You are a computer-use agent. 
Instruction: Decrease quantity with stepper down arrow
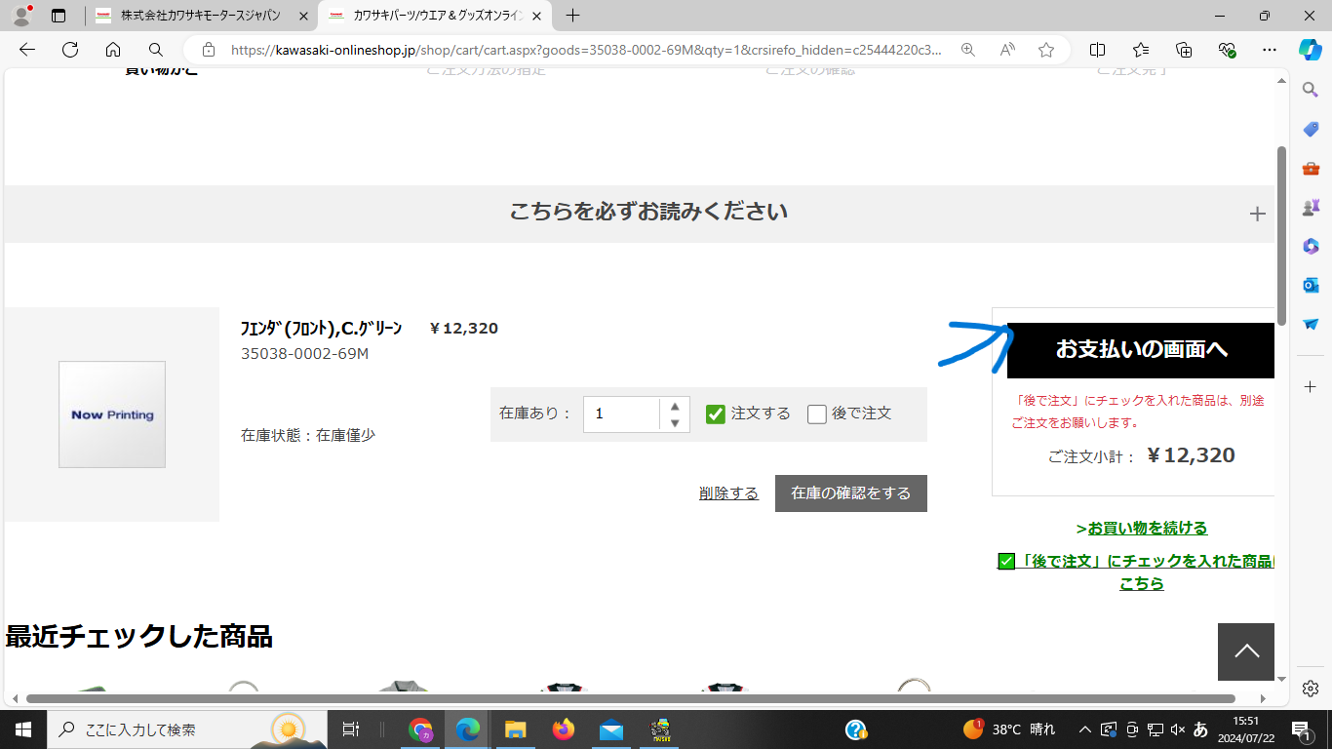(675, 423)
